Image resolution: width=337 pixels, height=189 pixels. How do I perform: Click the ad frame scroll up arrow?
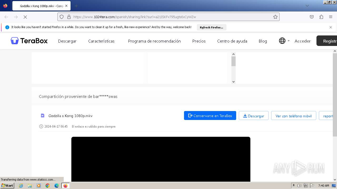233,54
